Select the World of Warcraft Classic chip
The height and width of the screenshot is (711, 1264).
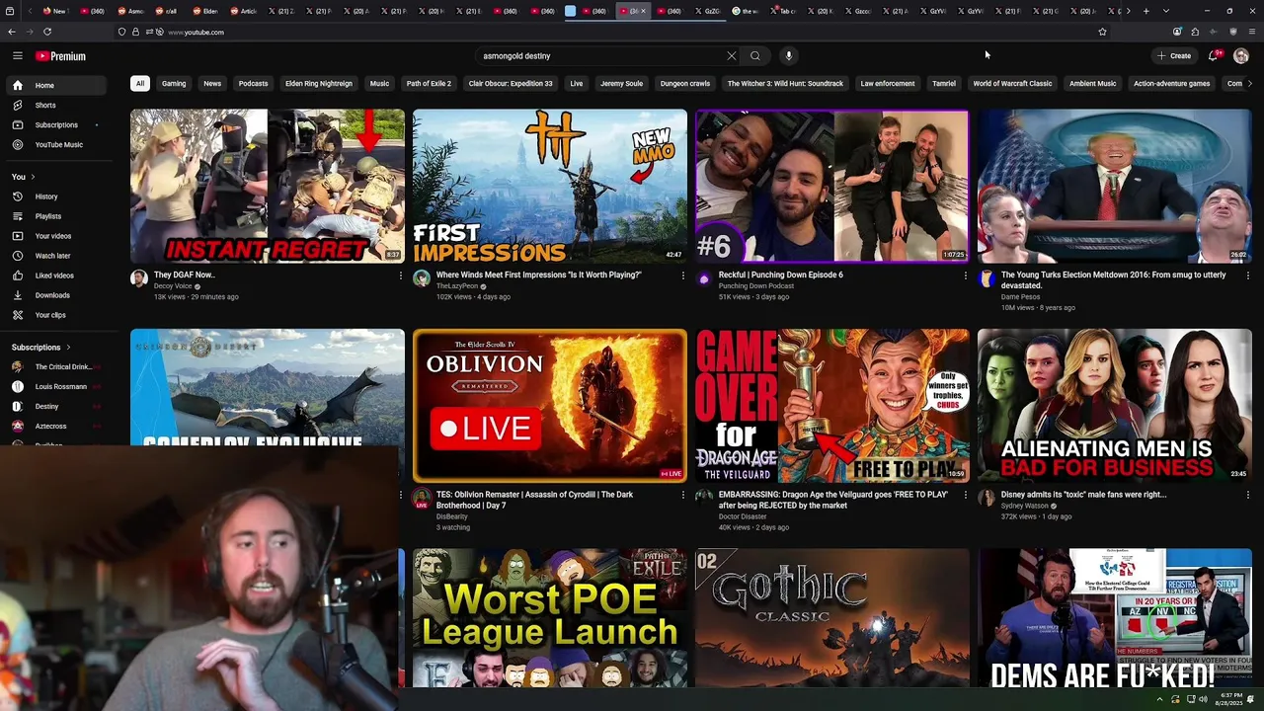coord(1012,84)
